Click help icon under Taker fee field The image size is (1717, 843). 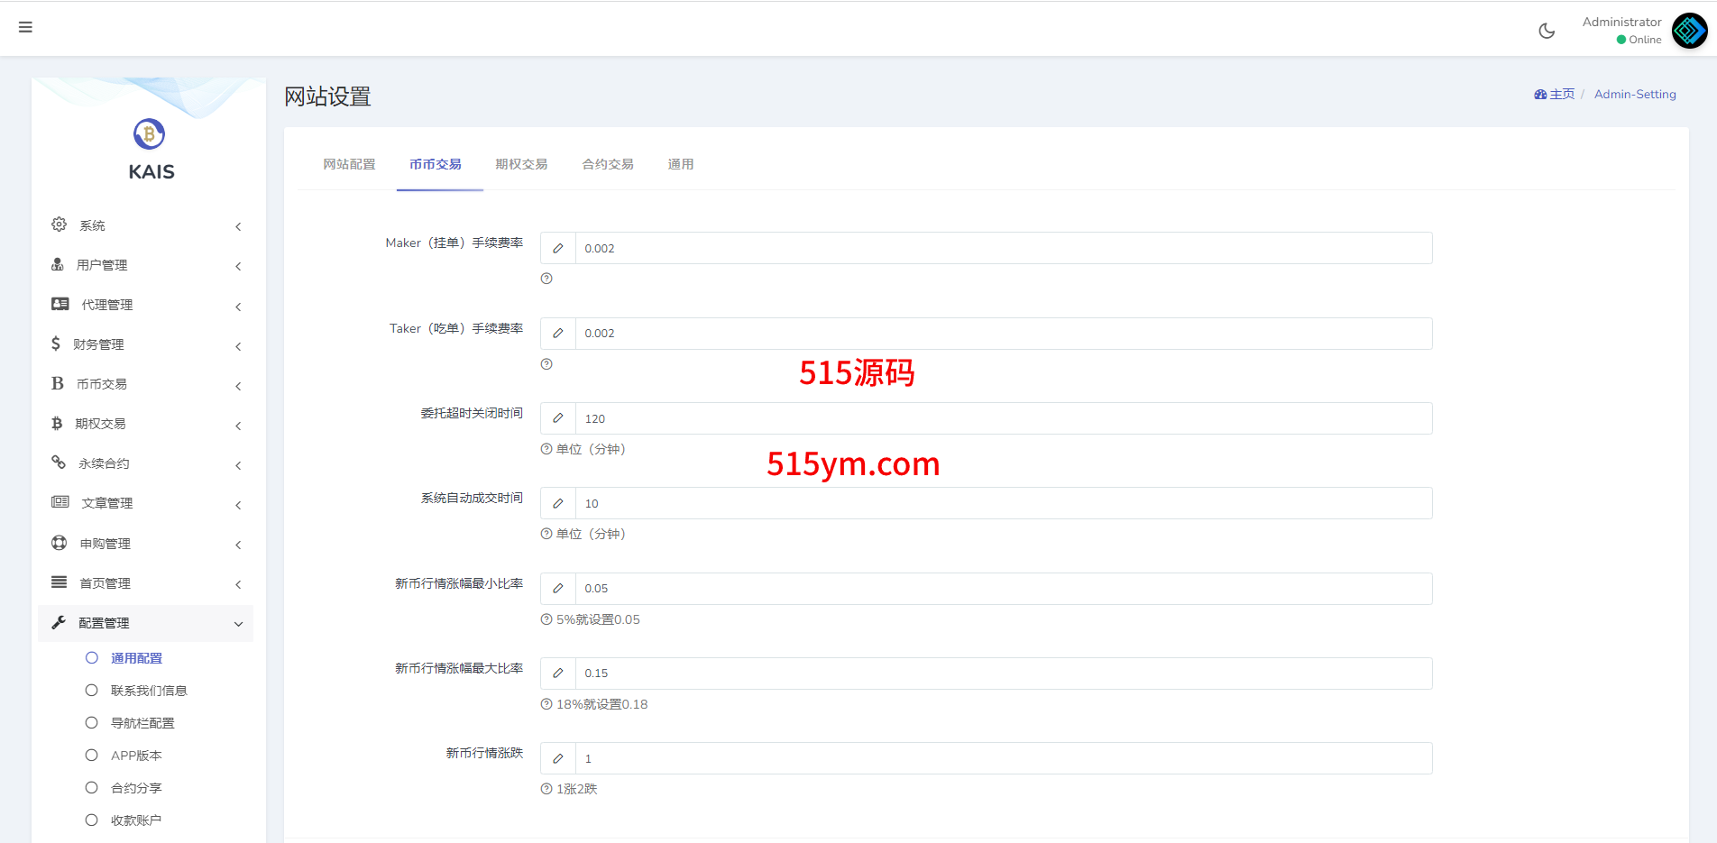pyautogui.click(x=546, y=364)
